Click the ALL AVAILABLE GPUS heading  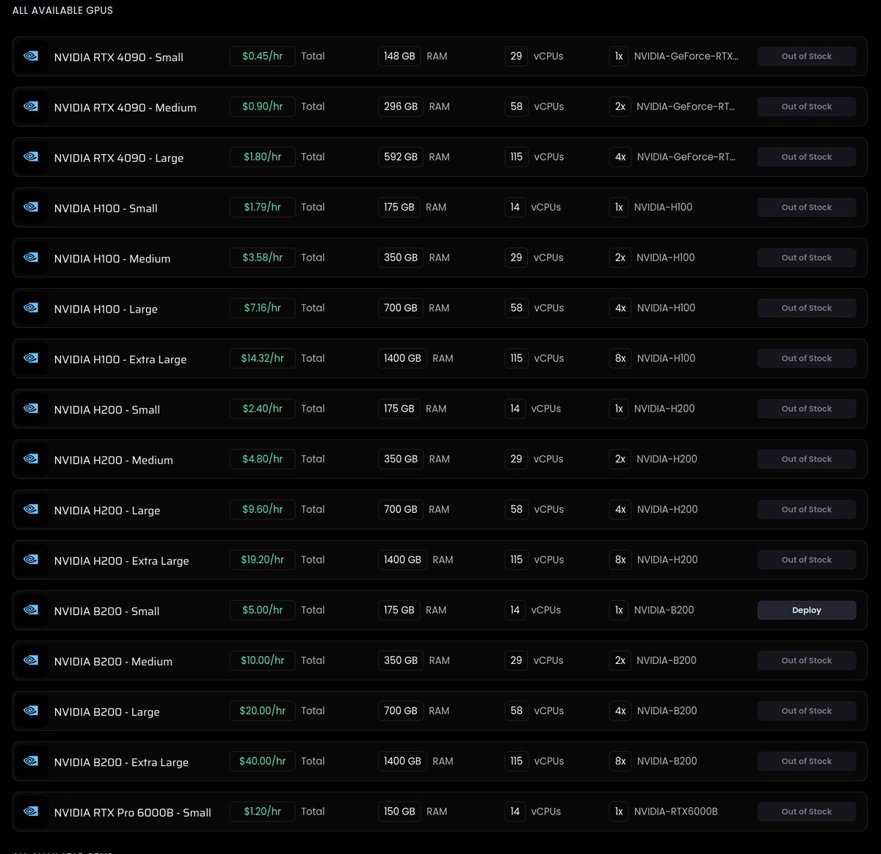point(62,10)
